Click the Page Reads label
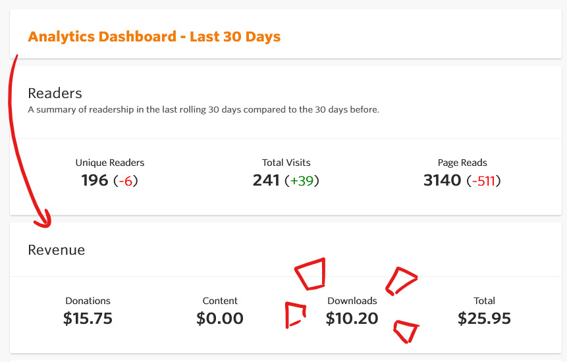This screenshot has width=567, height=362. coord(462,163)
